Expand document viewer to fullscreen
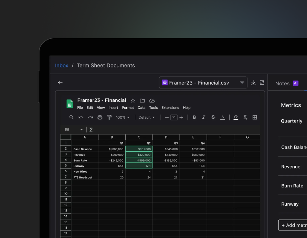The height and width of the screenshot is (238, 307). click(262, 83)
